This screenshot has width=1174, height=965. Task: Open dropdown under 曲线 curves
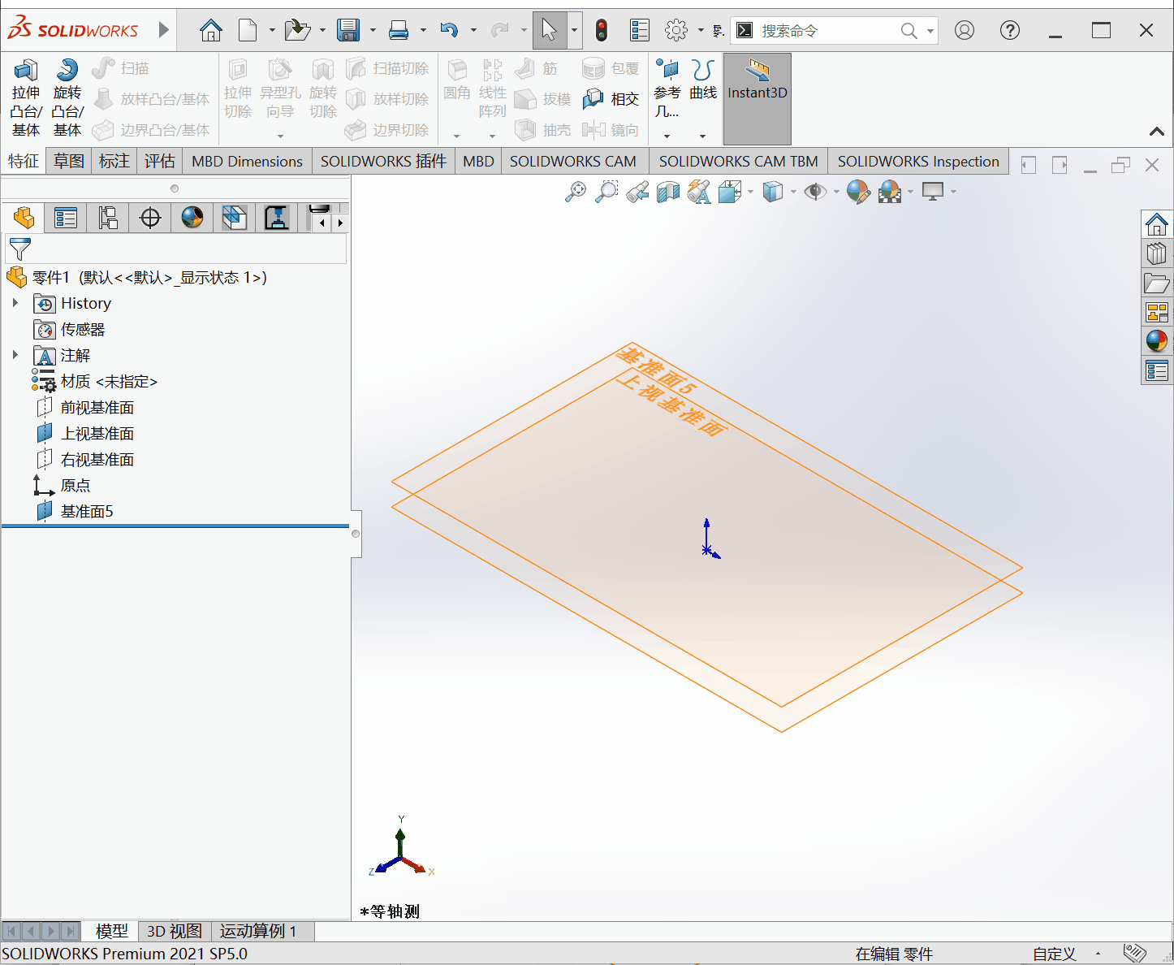click(x=703, y=136)
